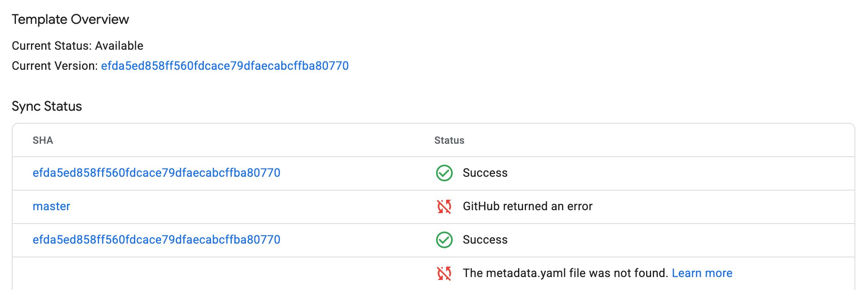Select the GitHub returned an error message

coord(527,206)
